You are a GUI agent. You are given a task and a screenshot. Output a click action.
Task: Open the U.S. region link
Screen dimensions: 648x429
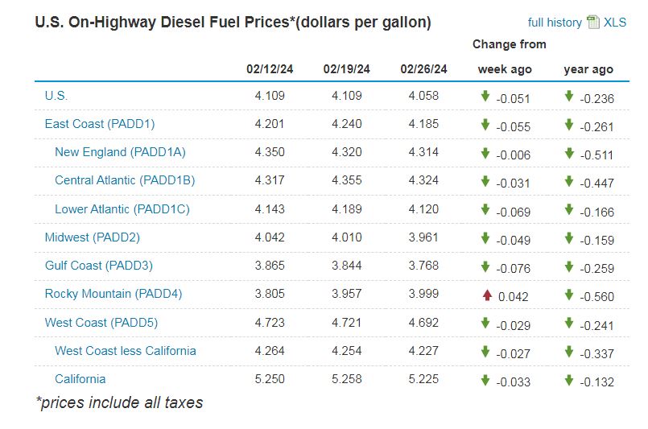[x=56, y=96]
